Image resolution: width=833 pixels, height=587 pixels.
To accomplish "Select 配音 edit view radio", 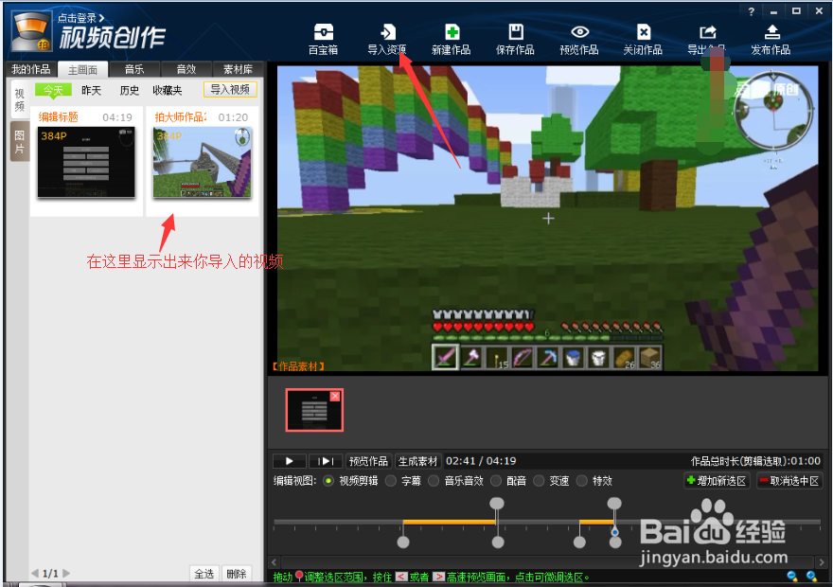I will (x=496, y=481).
